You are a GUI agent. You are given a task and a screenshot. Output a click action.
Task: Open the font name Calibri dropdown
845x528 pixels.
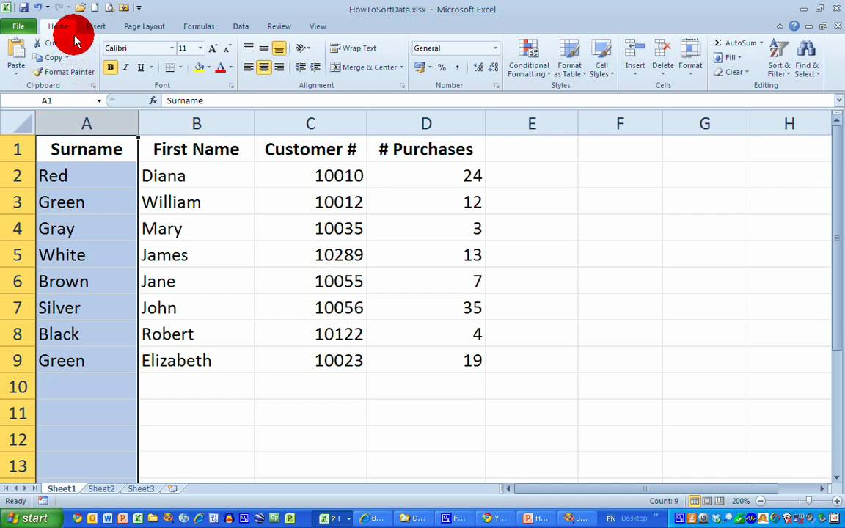(x=172, y=48)
